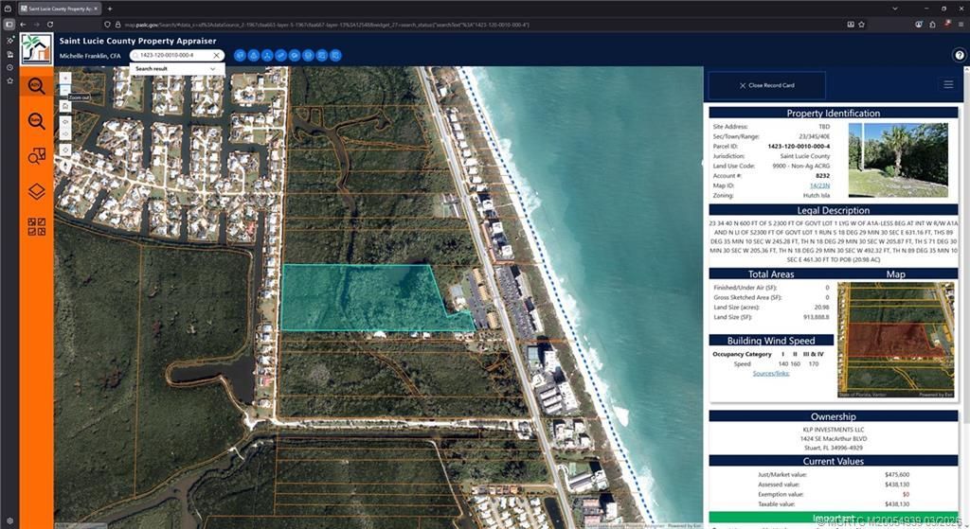Image resolution: width=970 pixels, height=529 pixels.
Task: Click the Close Record Card button
Action: click(766, 85)
